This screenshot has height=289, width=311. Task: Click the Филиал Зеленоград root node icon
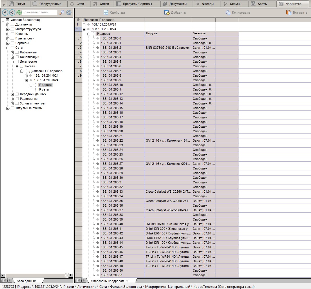(x=8, y=20)
